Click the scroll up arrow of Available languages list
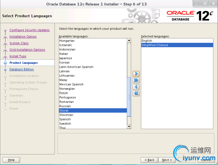 coord(129,41)
